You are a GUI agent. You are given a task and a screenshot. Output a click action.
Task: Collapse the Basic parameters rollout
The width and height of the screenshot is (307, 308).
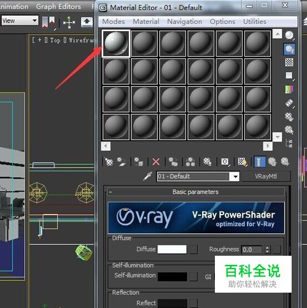196,192
